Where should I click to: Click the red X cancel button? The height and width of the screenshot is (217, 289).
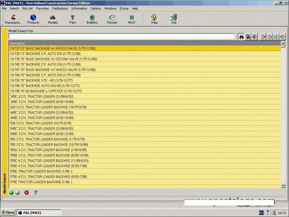tap(27, 193)
